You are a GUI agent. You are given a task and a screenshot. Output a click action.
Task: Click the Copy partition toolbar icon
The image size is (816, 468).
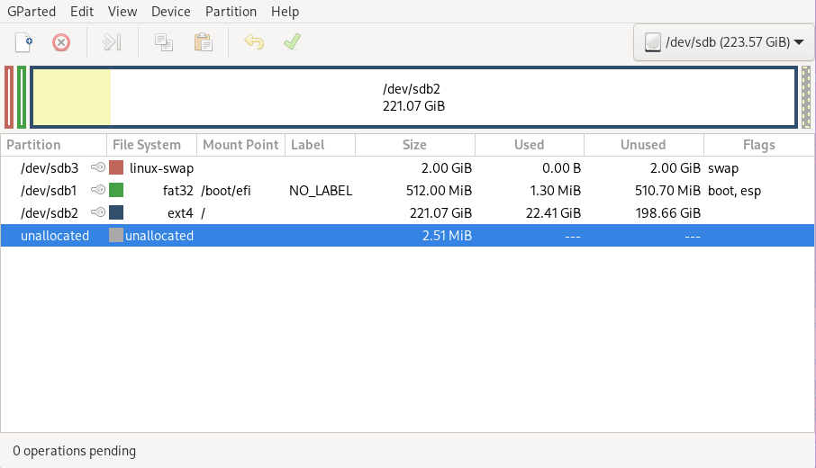coord(163,42)
